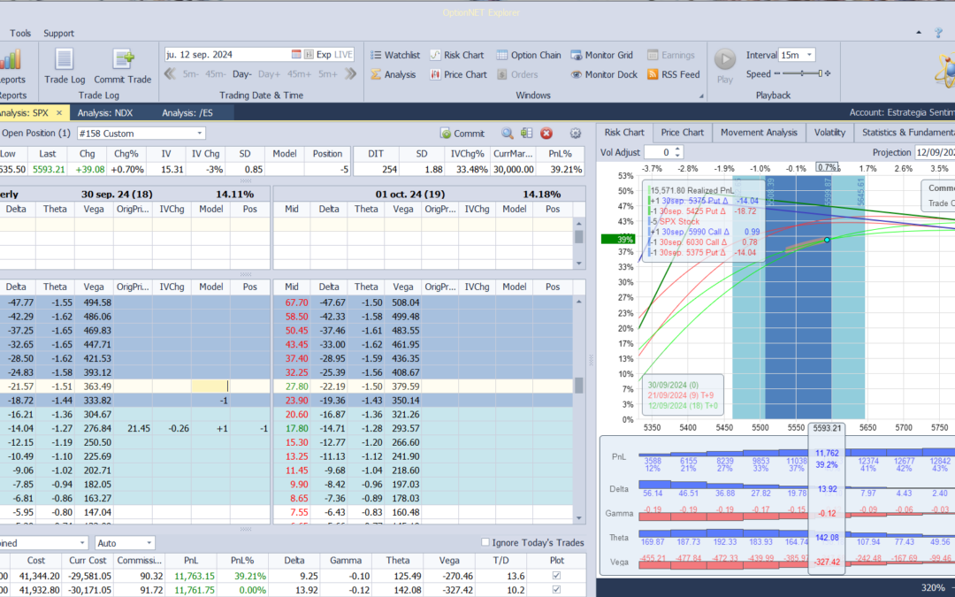This screenshot has height=597, width=955.
Task: Open the Watchlist window
Action: click(395, 55)
